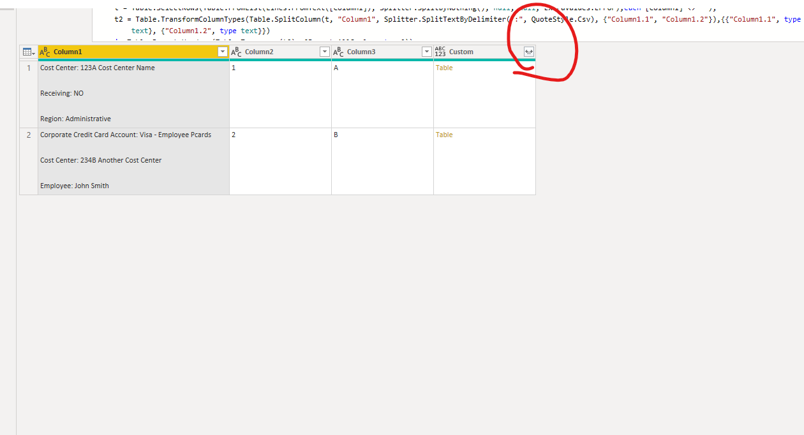Open the Table link in row 2
804x435 pixels.
[x=444, y=135]
